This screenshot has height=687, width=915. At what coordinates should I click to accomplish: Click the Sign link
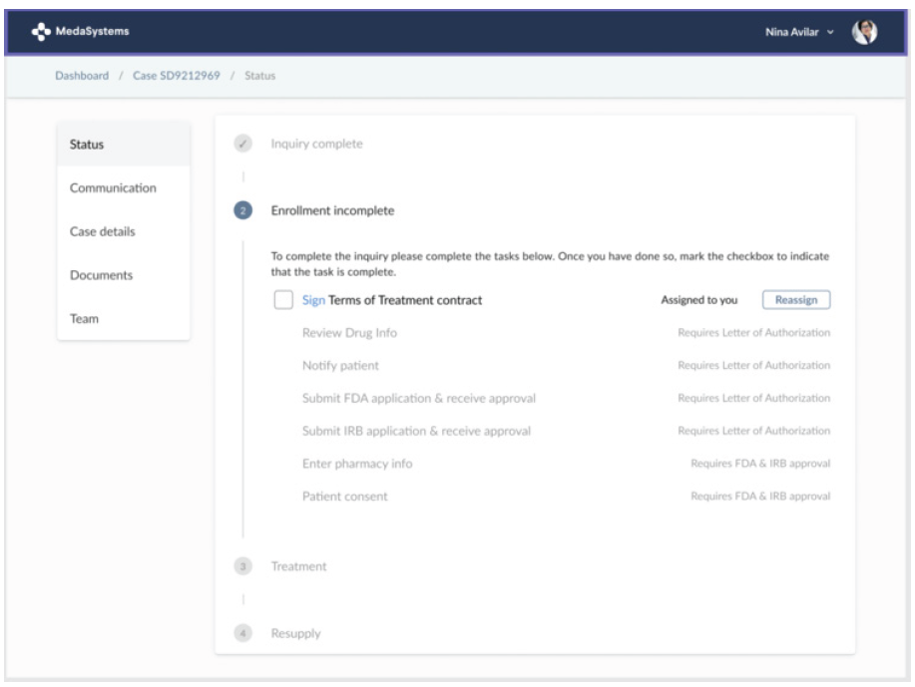coord(313,300)
